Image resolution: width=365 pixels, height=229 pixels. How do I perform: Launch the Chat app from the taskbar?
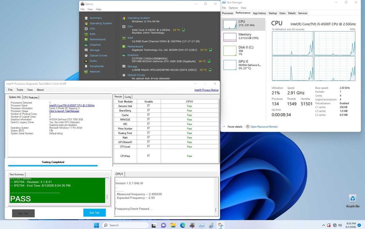click(x=164, y=225)
